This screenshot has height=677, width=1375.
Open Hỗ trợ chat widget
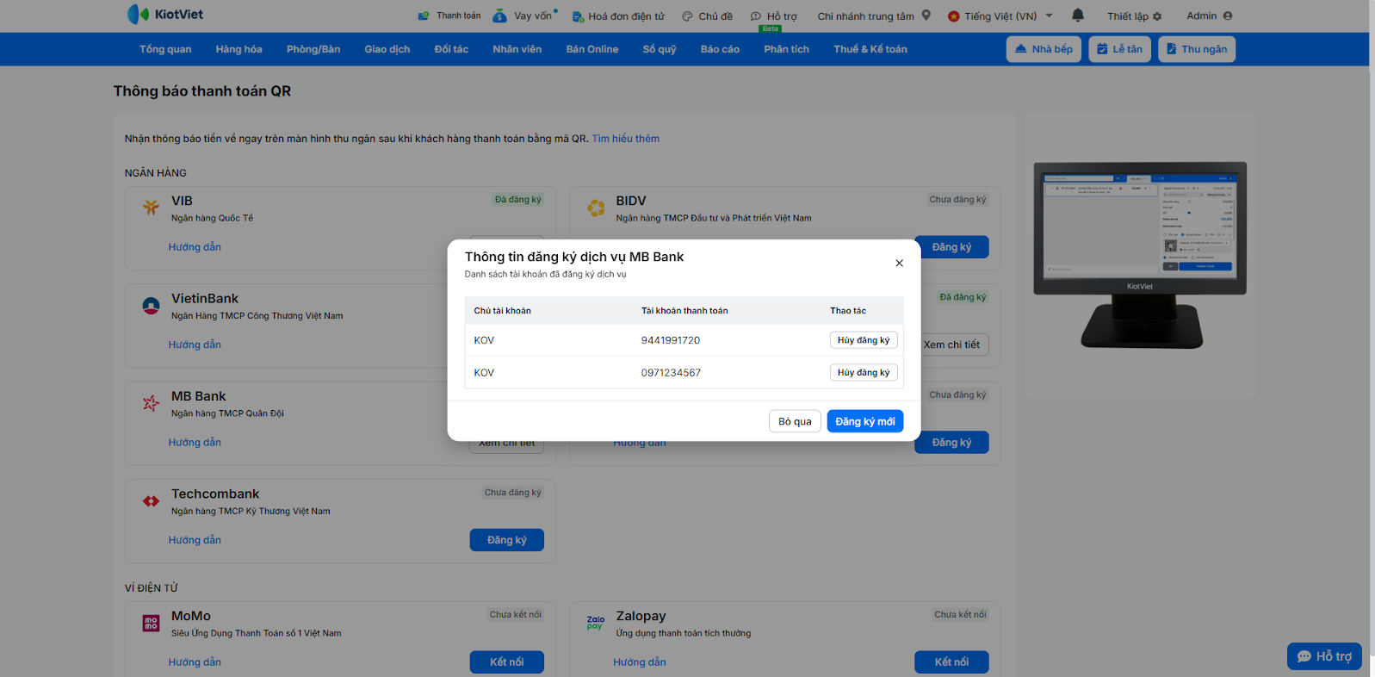[1325, 656]
